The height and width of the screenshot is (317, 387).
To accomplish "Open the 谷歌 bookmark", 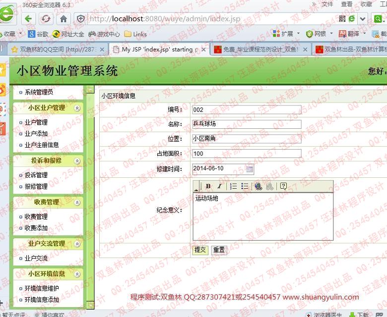I will click(x=38, y=34).
